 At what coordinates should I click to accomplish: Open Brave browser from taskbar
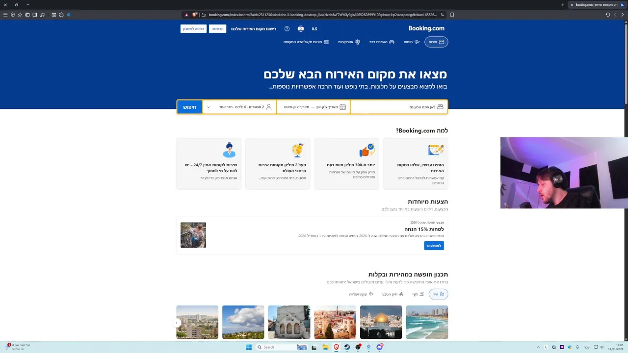point(336,347)
